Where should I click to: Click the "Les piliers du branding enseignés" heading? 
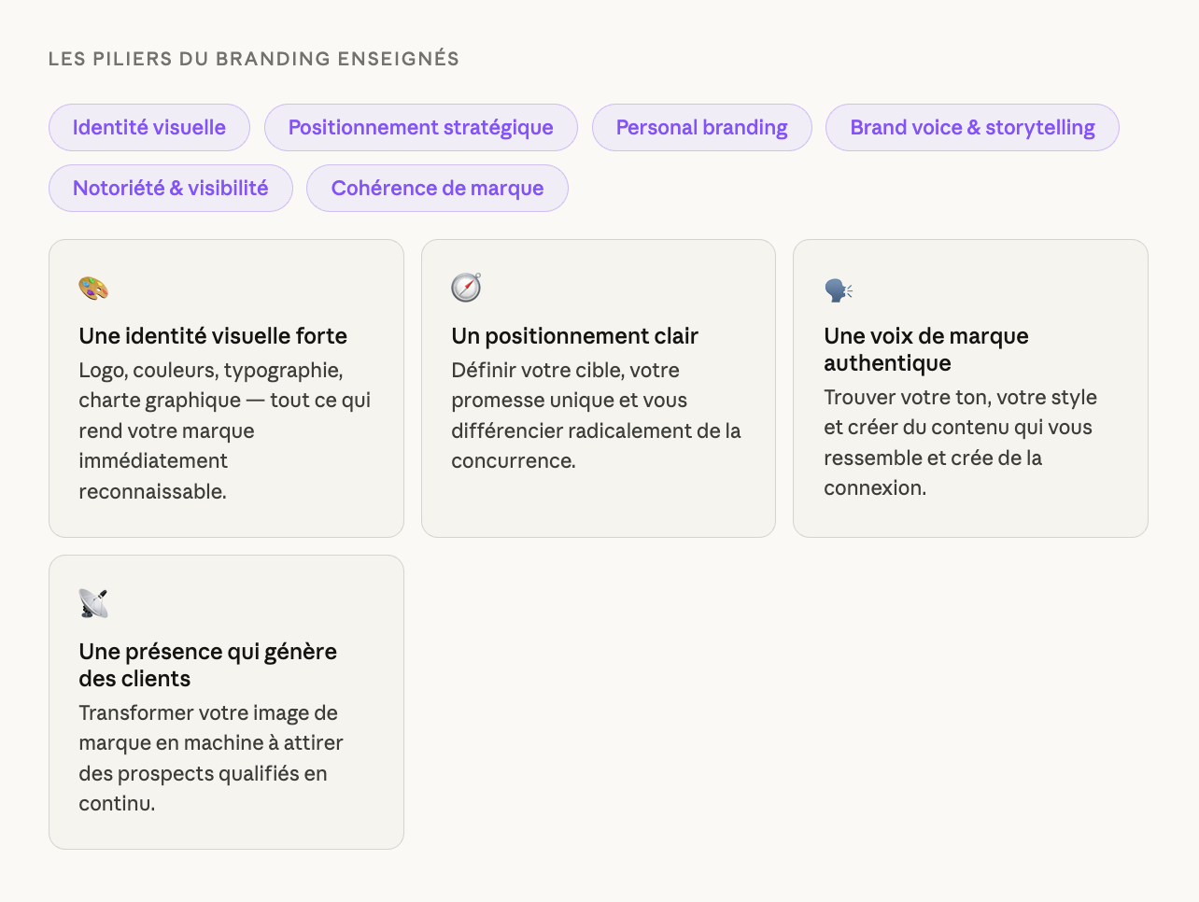click(x=254, y=59)
